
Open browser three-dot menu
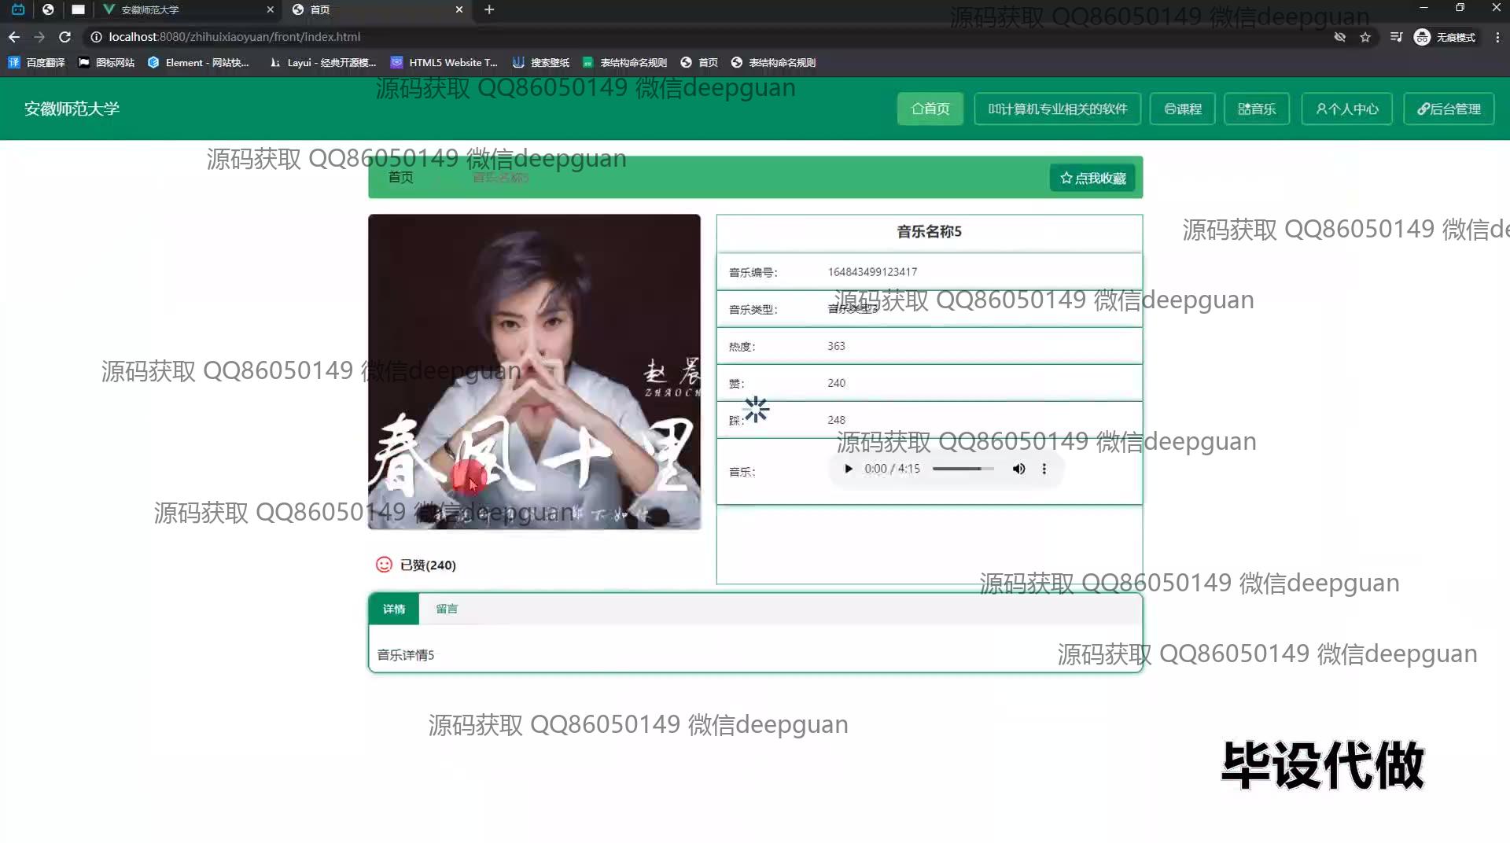(1497, 37)
